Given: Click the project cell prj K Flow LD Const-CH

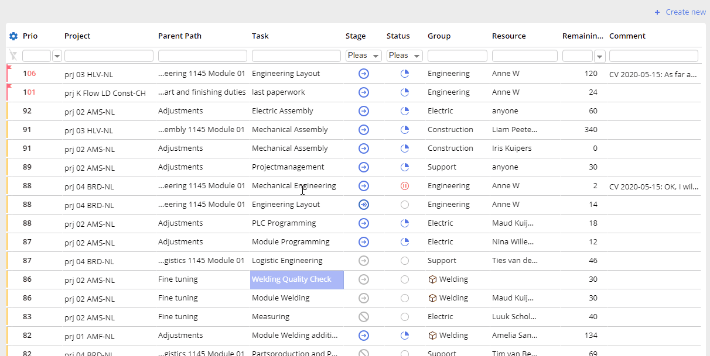Looking at the screenshot, I should pos(105,93).
